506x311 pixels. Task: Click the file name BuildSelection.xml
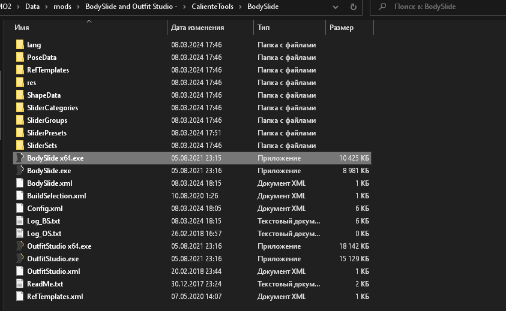pyautogui.click(x=56, y=195)
